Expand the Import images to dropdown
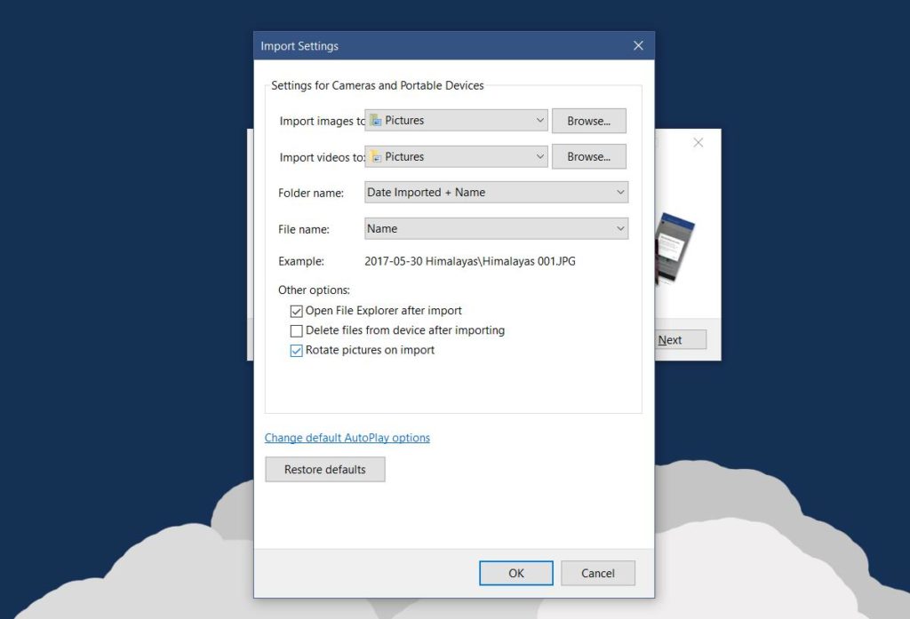 pos(540,120)
